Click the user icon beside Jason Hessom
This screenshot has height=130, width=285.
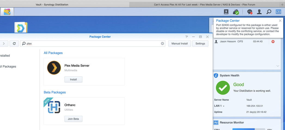[x=216, y=42]
